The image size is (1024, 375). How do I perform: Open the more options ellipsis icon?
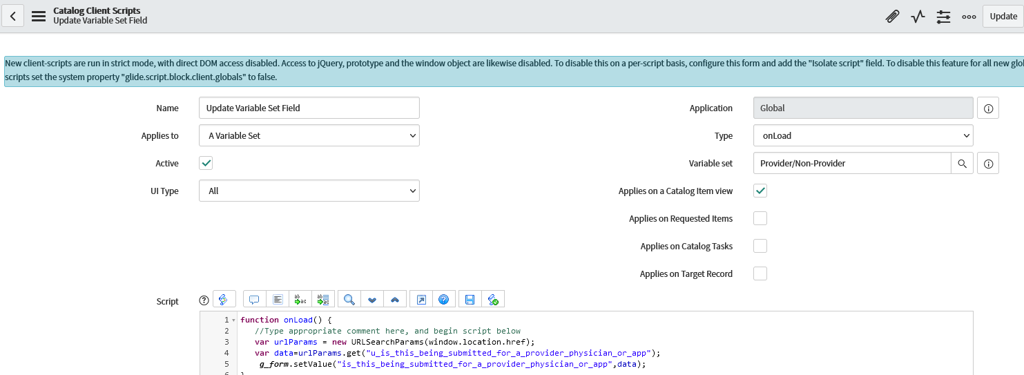(969, 16)
